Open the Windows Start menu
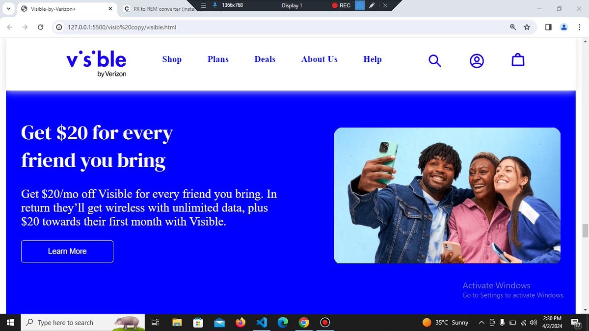The height and width of the screenshot is (331, 589). (x=11, y=322)
